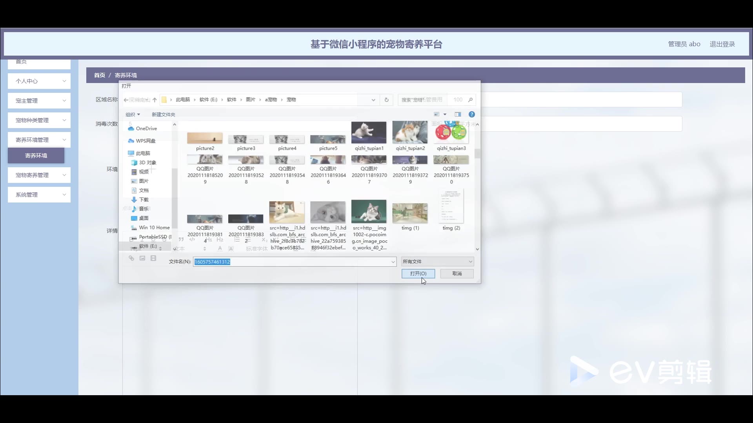Click the help question mark icon
This screenshot has height=423, width=753.
tap(472, 114)
